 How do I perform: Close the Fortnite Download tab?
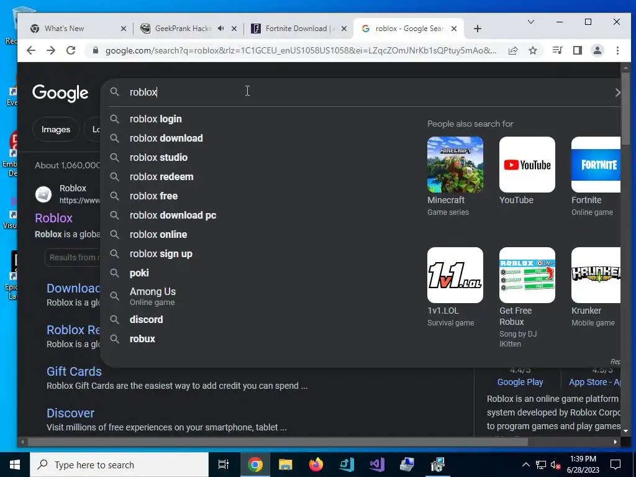(344, 29)
